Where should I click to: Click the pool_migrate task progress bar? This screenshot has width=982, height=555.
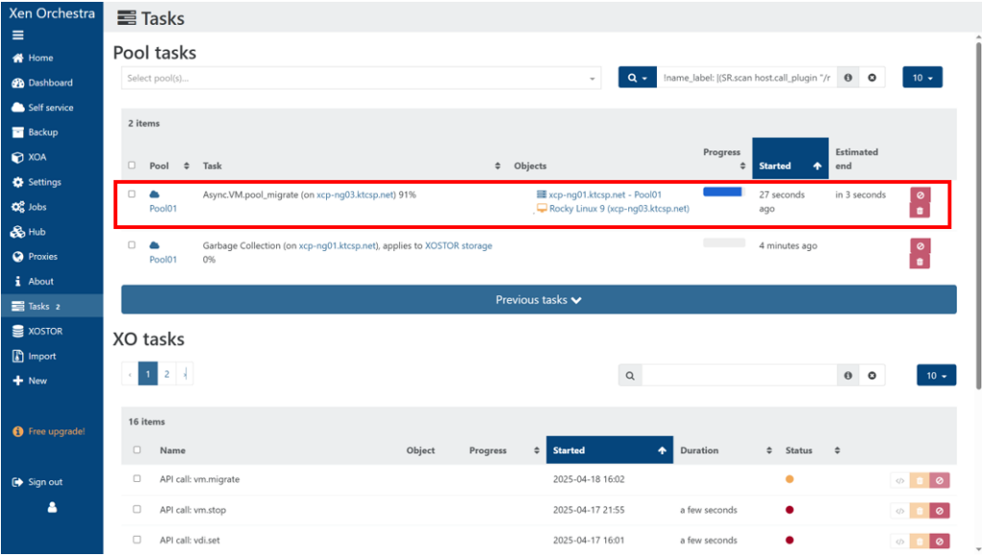pyautogui.click(x=723, y=193)
